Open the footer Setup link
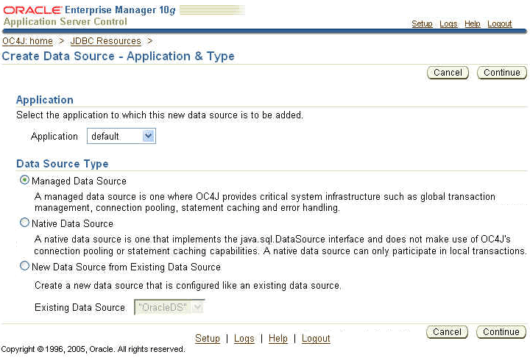Viewport: 530px width, 360px height. 207,339
